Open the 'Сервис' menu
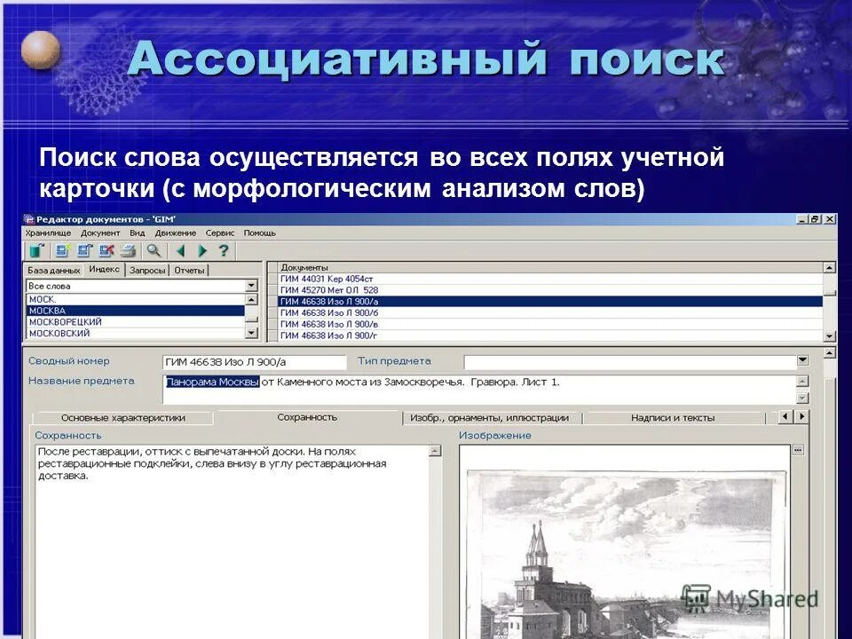This screenshot has height=639, width=852. click(222, 233)
